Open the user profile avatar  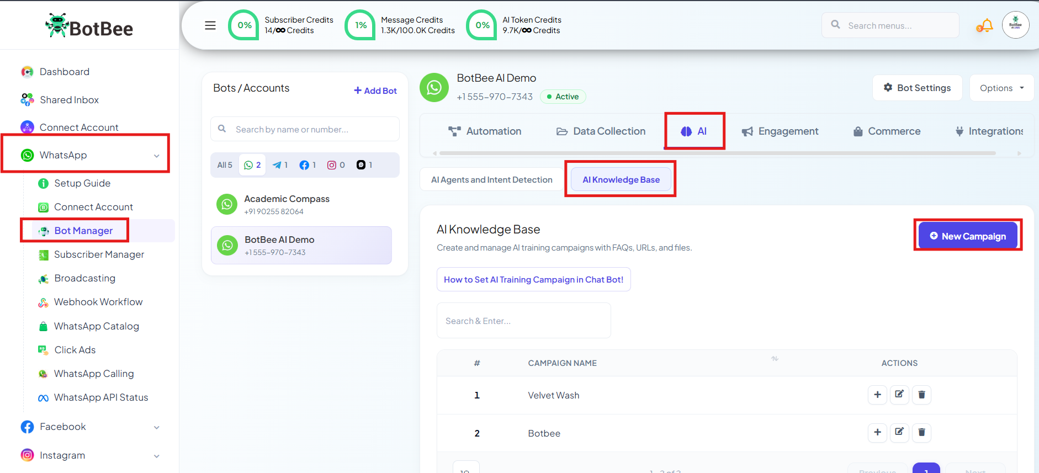pyautogui.click(x=1015, y=25)
